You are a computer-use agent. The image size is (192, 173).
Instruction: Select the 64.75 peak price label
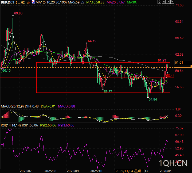92,41
